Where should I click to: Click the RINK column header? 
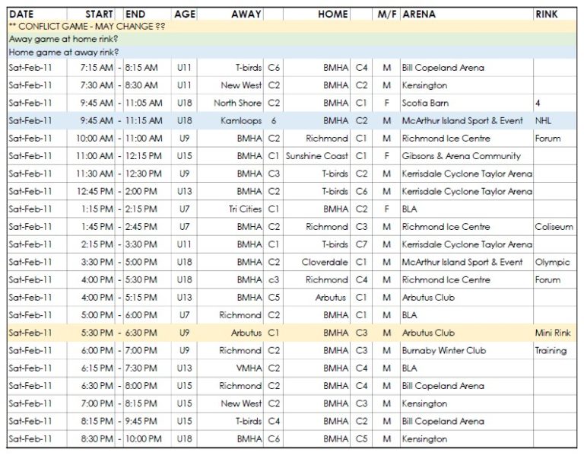pyautogui.click(x=546, y=14)
